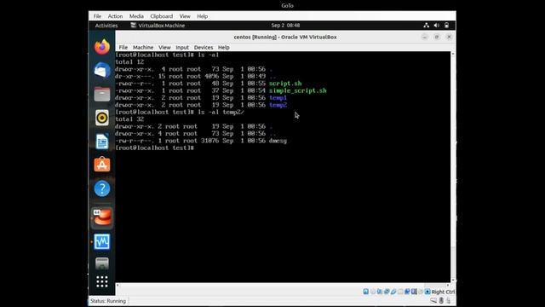The width and height of the screenshot is (545, 307).
Task: Click the USB devices status icon
Action: 393,292
